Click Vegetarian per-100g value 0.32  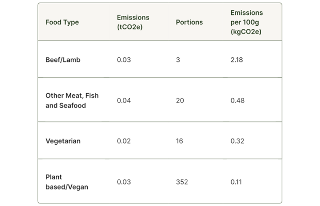(x=237, y=141)
